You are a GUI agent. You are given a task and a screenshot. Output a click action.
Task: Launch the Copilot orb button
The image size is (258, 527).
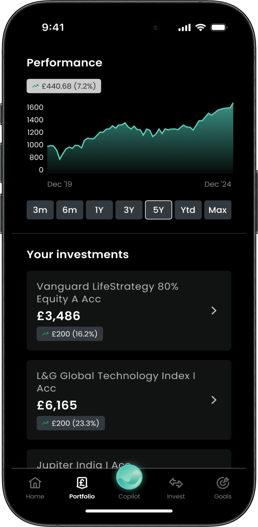point(129,477)
